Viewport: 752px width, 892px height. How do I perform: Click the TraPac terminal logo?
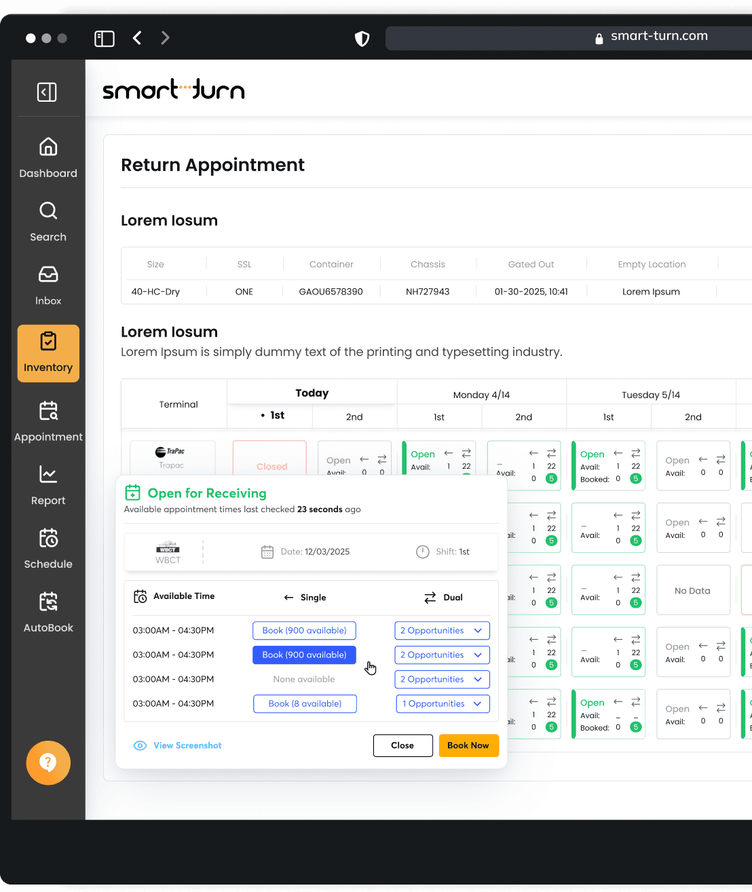(x=171, y=452)
